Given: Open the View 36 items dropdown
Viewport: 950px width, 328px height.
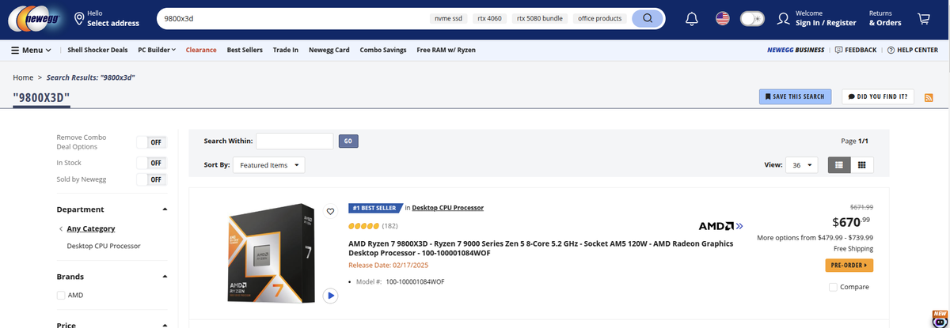Looking at the screenshot, I should (x=803, y=165).
